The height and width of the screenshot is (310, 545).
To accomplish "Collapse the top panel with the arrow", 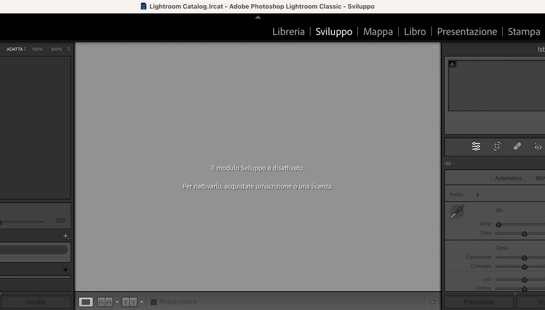I will (258, 17).
